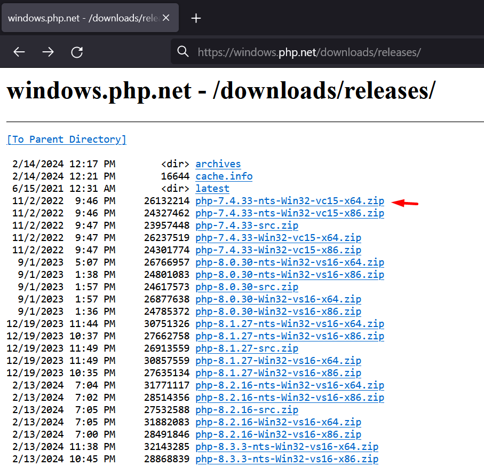
Task: Click the search magnifier icon in address bar
Action: pyautogui.click(x=183, y=52)
